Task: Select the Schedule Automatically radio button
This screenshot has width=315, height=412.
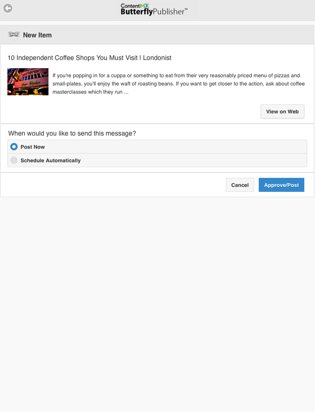Action: pyautogui.click(x=14, y=160)
